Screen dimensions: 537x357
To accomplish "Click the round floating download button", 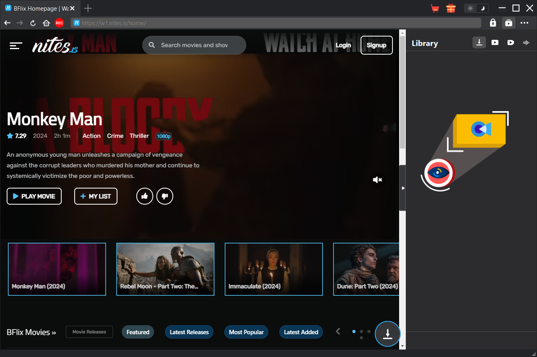I will point(387,334).
